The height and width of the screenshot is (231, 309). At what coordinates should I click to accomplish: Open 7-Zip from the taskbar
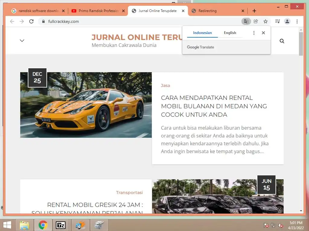[x=60, y=225]
